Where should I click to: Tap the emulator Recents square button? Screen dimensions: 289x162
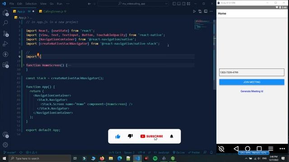click(x=259, y=148)
